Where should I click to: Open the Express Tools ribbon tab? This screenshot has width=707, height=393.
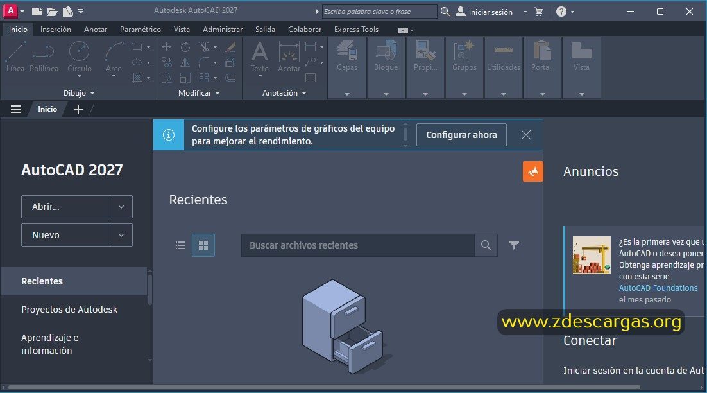click(356, 30)
